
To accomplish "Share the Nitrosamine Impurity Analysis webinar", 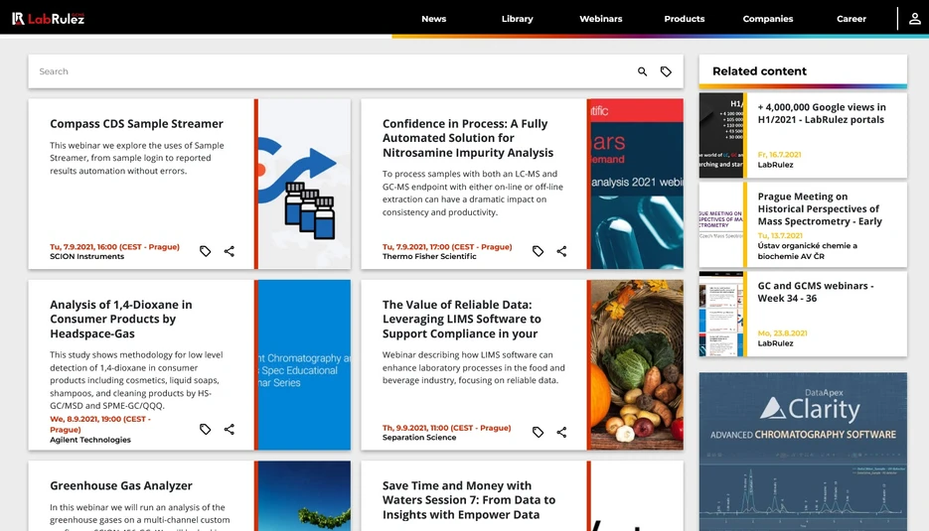I will coord(561,251).
